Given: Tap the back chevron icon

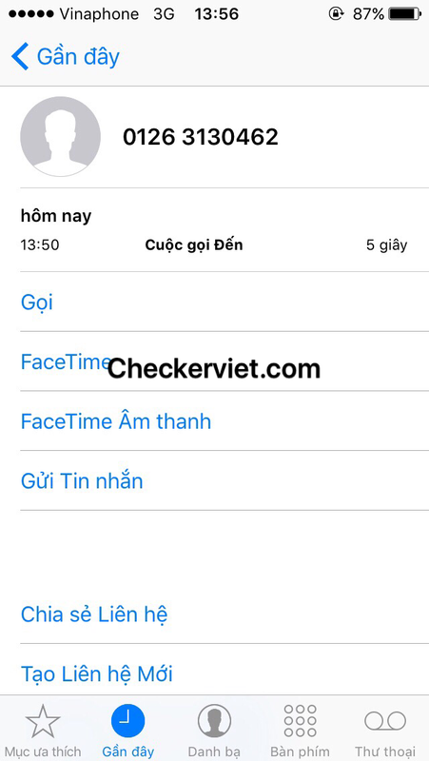Looking at the screenshot, I should [20, 57].
